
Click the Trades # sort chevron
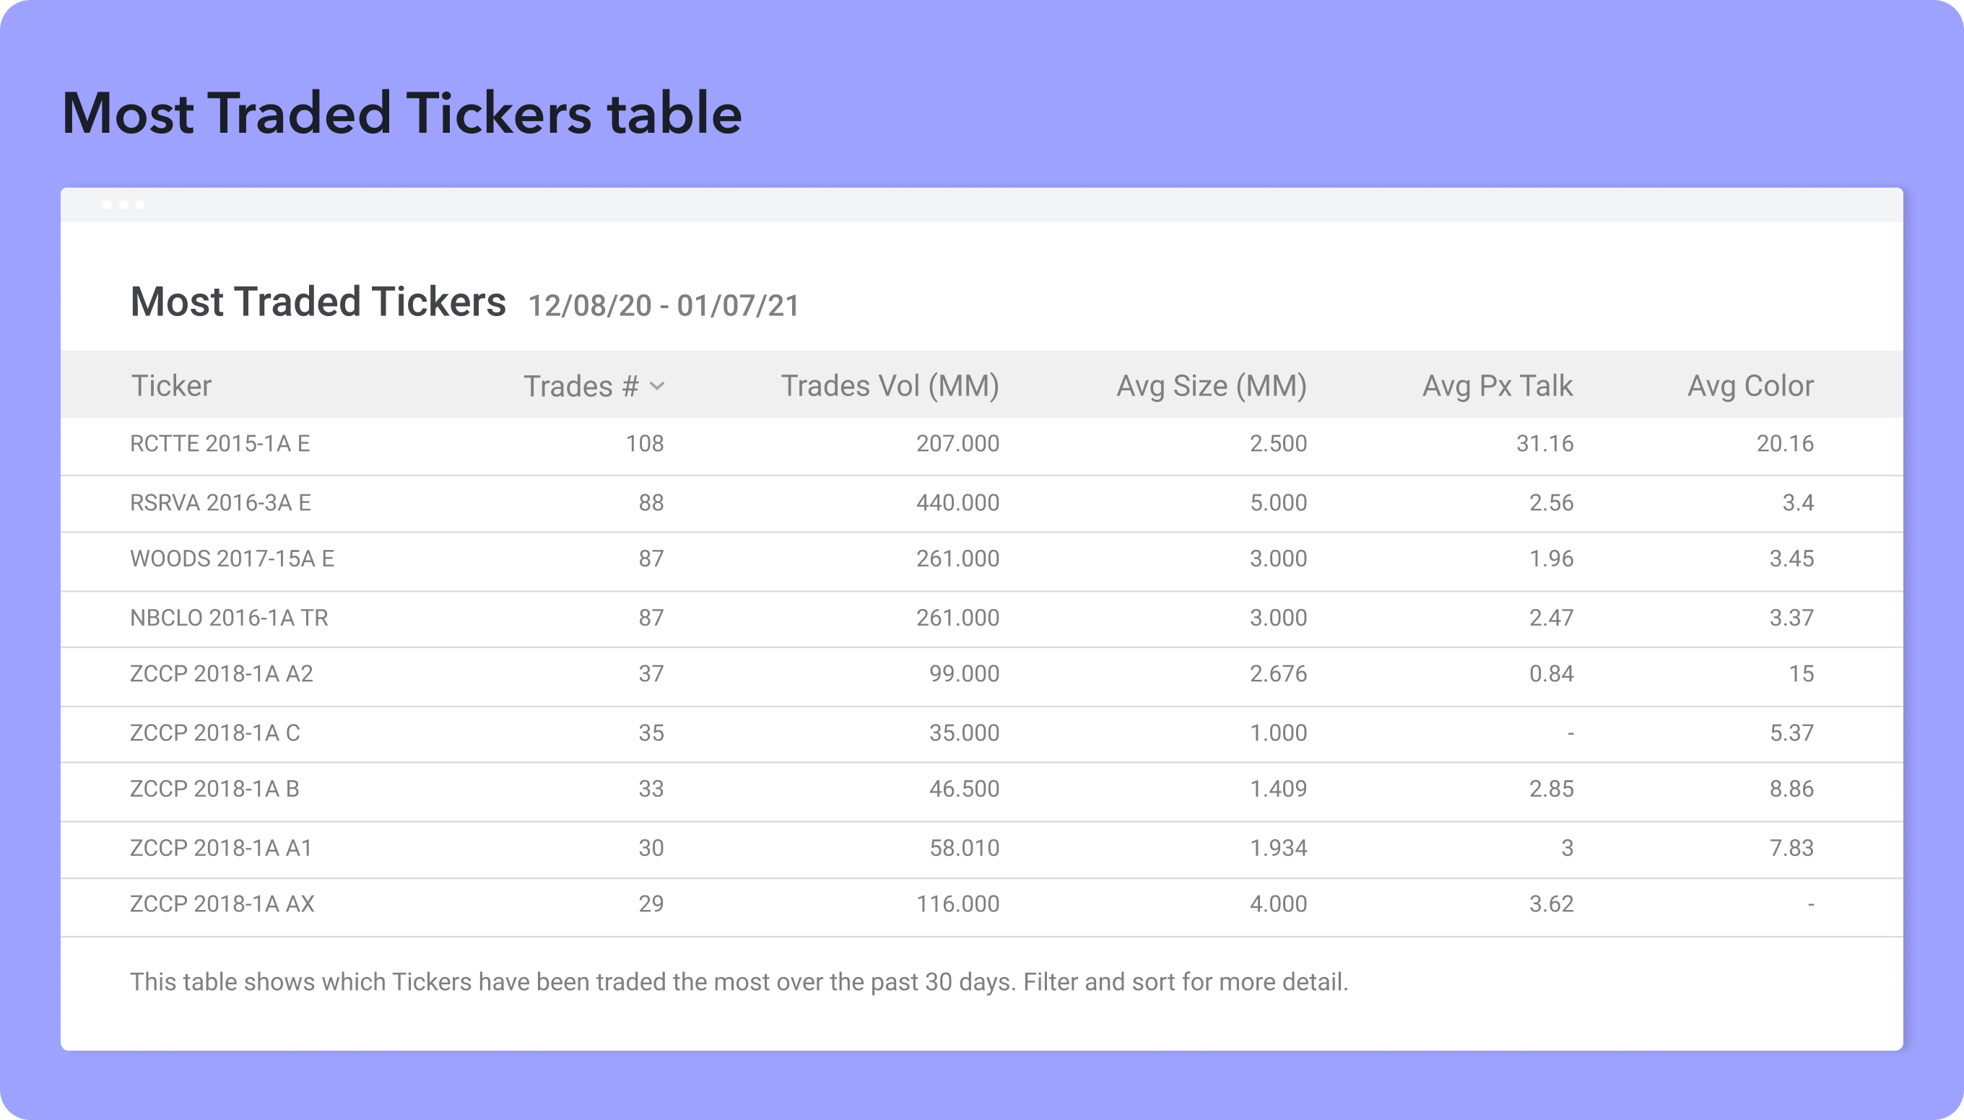(656, 386)
